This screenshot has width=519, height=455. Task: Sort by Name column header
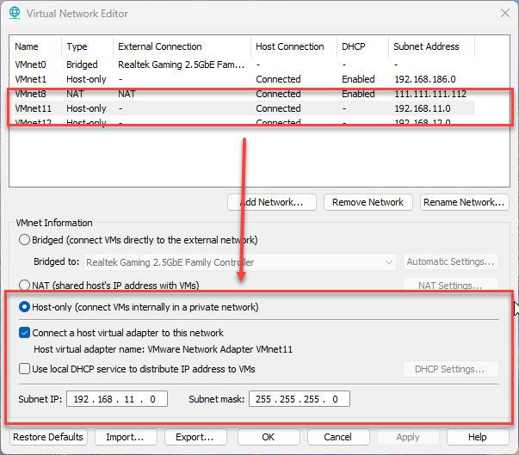tap(35, 46)
